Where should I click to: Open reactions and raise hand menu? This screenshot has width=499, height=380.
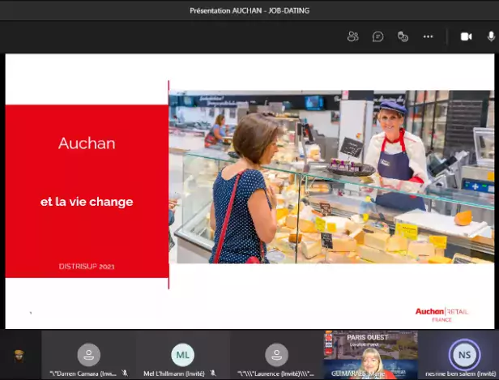pyautogui.click(x=403, y=36)
